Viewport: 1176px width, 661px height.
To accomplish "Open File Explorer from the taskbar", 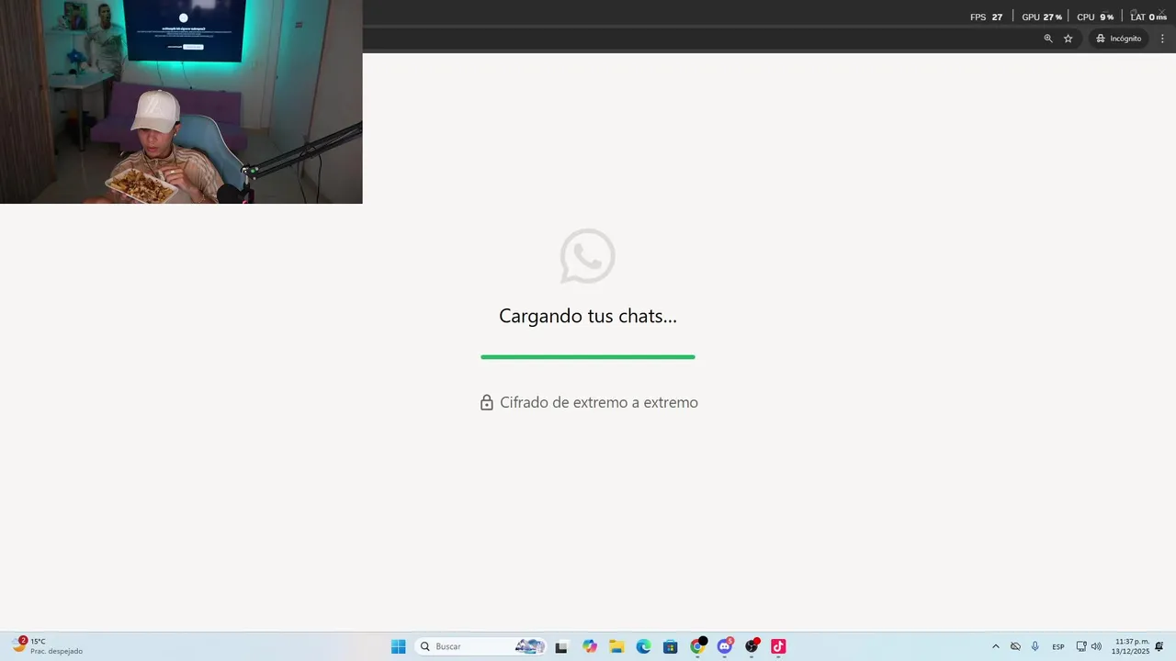I will [x=616, y=646].
